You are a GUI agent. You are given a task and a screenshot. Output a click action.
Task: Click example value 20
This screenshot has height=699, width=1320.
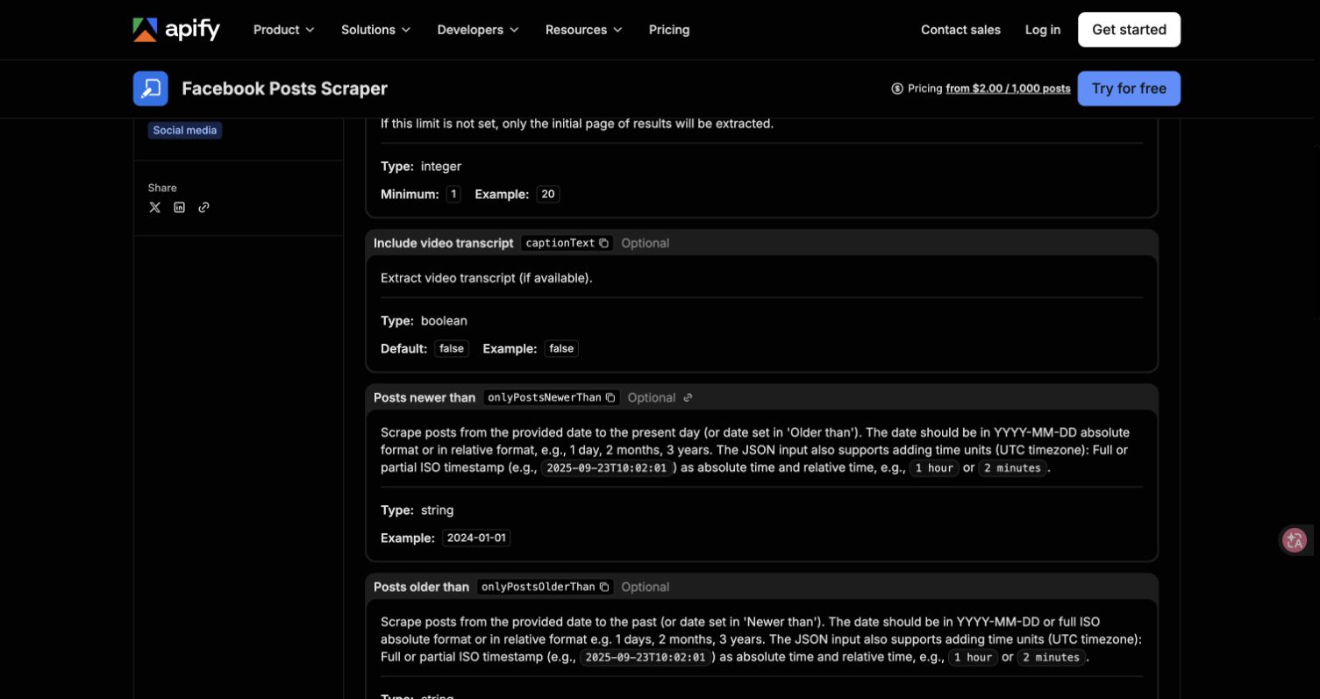(x=548, y=194)
